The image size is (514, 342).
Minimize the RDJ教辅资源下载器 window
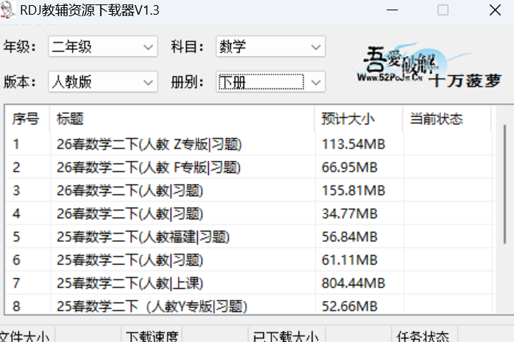pos(392,10)
